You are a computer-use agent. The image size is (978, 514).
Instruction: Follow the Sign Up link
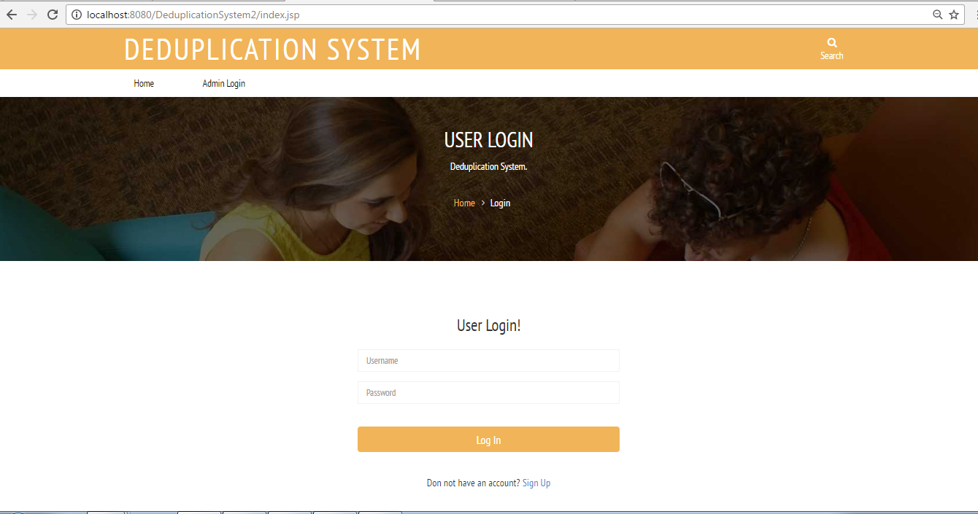(536, 483)
